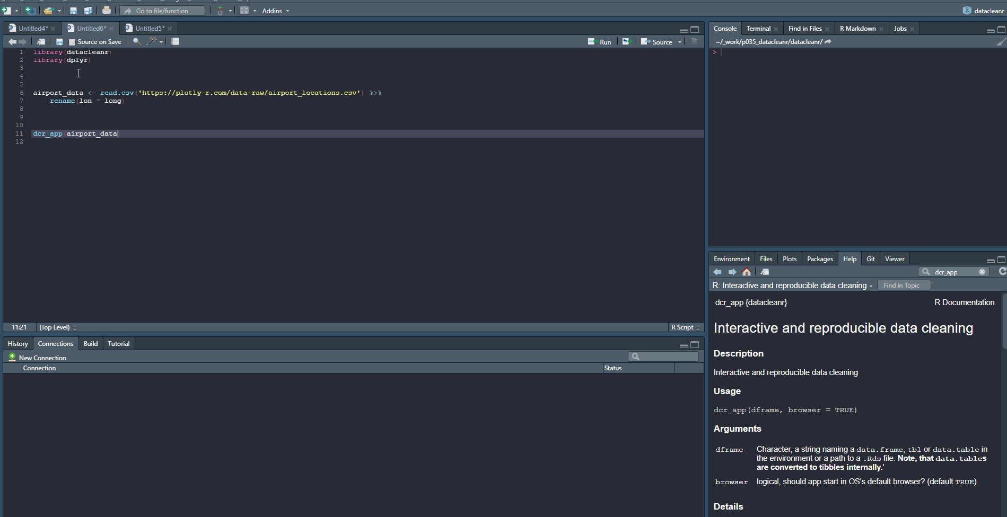Open the help topic title dropdown

792,286
